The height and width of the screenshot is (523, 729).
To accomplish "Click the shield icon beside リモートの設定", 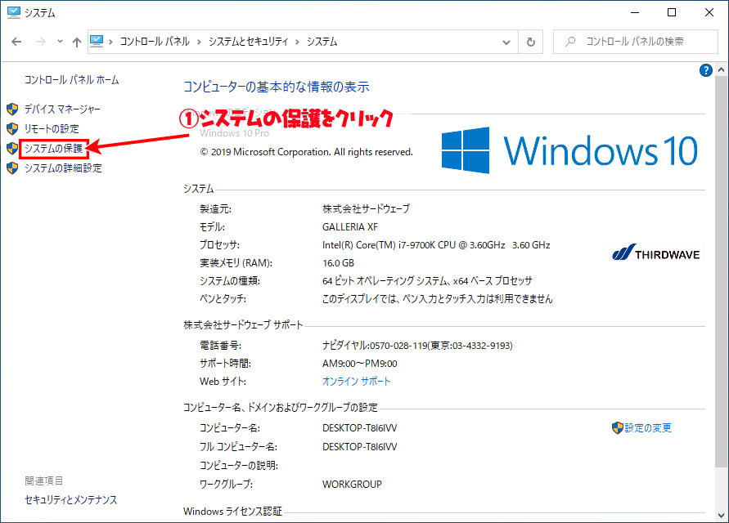I will point(12,128).
